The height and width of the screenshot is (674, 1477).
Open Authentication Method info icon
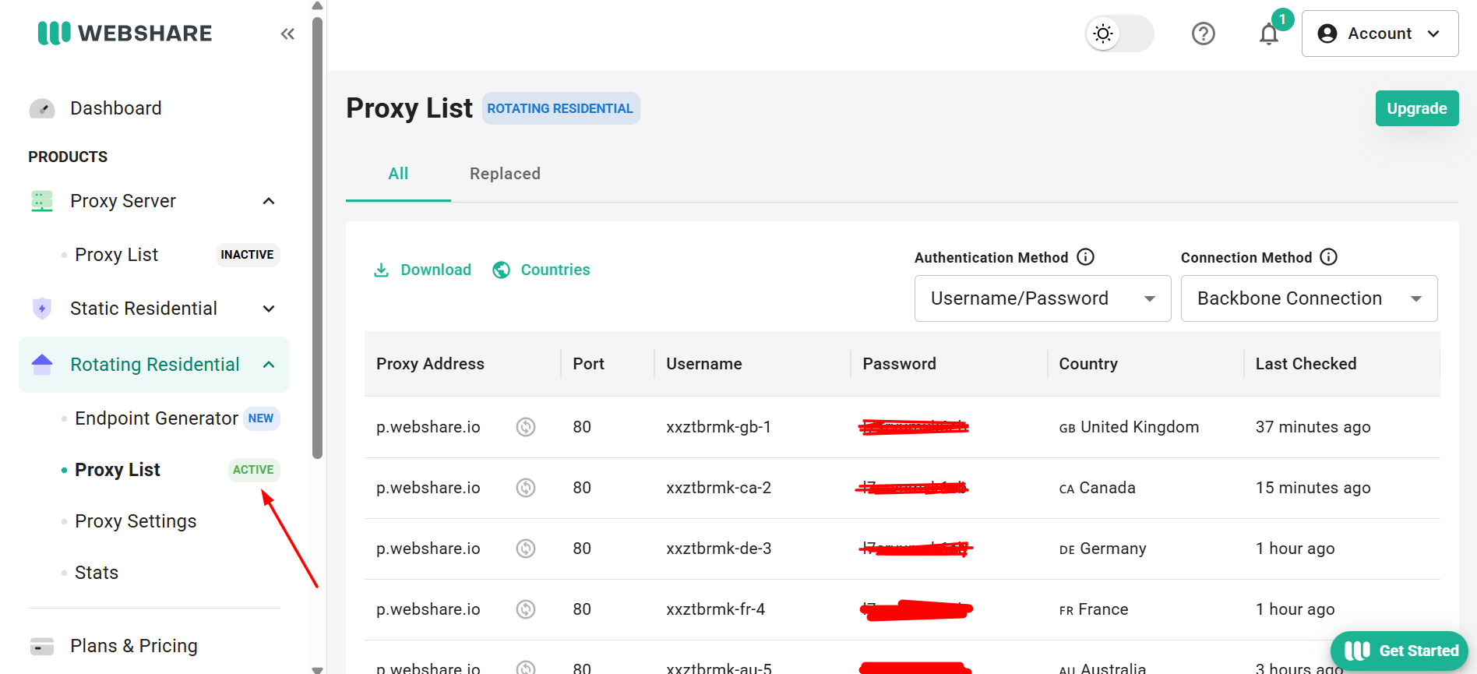(x=1085, y=257)
